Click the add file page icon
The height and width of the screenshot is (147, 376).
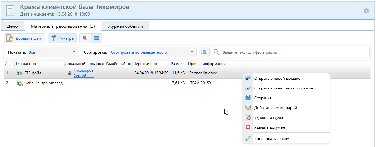(x=10, y=38)
